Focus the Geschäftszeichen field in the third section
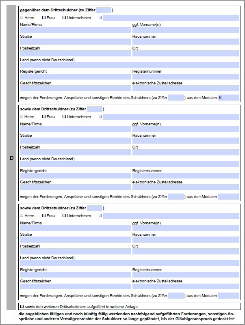Image resolution: width=245 pixels, height=325 pixels. (x=75, y=286)
